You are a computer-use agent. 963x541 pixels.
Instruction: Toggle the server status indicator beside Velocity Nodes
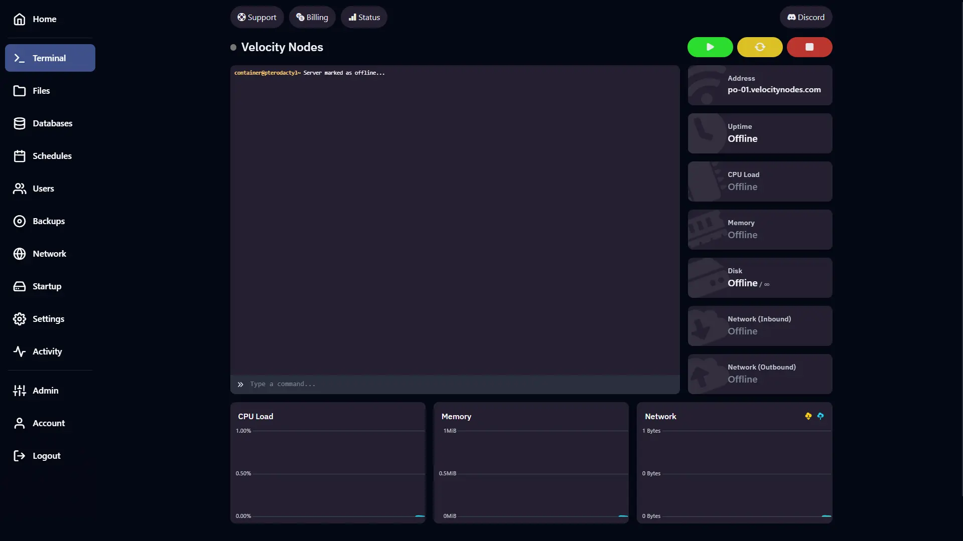point(233,47)
